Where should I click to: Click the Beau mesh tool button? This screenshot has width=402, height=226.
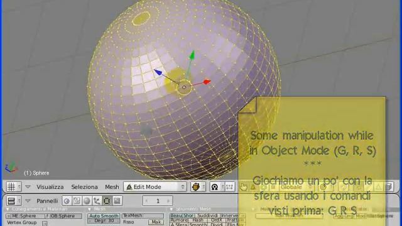click(176, 216)
